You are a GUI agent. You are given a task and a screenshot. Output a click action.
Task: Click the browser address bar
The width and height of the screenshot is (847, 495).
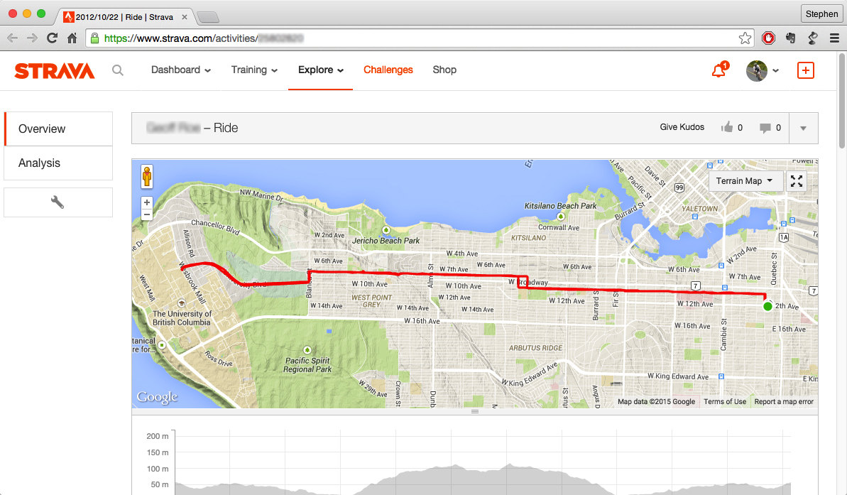pos(412,38)
